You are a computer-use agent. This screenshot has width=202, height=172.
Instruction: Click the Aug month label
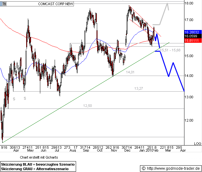tap(73, 150)
